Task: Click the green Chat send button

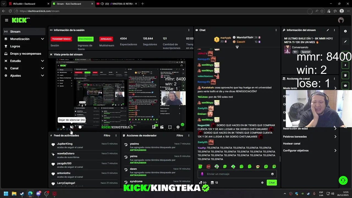Action: (272, 183)
